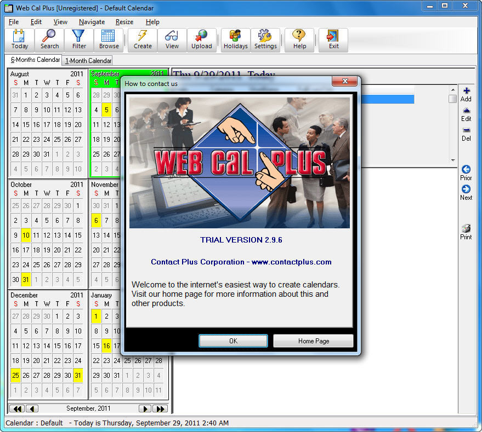Image resolution: width=482 pixels, height=432 pixels.
Task: Select highlighted October 31 in calendar
Action: click(26, 279)
